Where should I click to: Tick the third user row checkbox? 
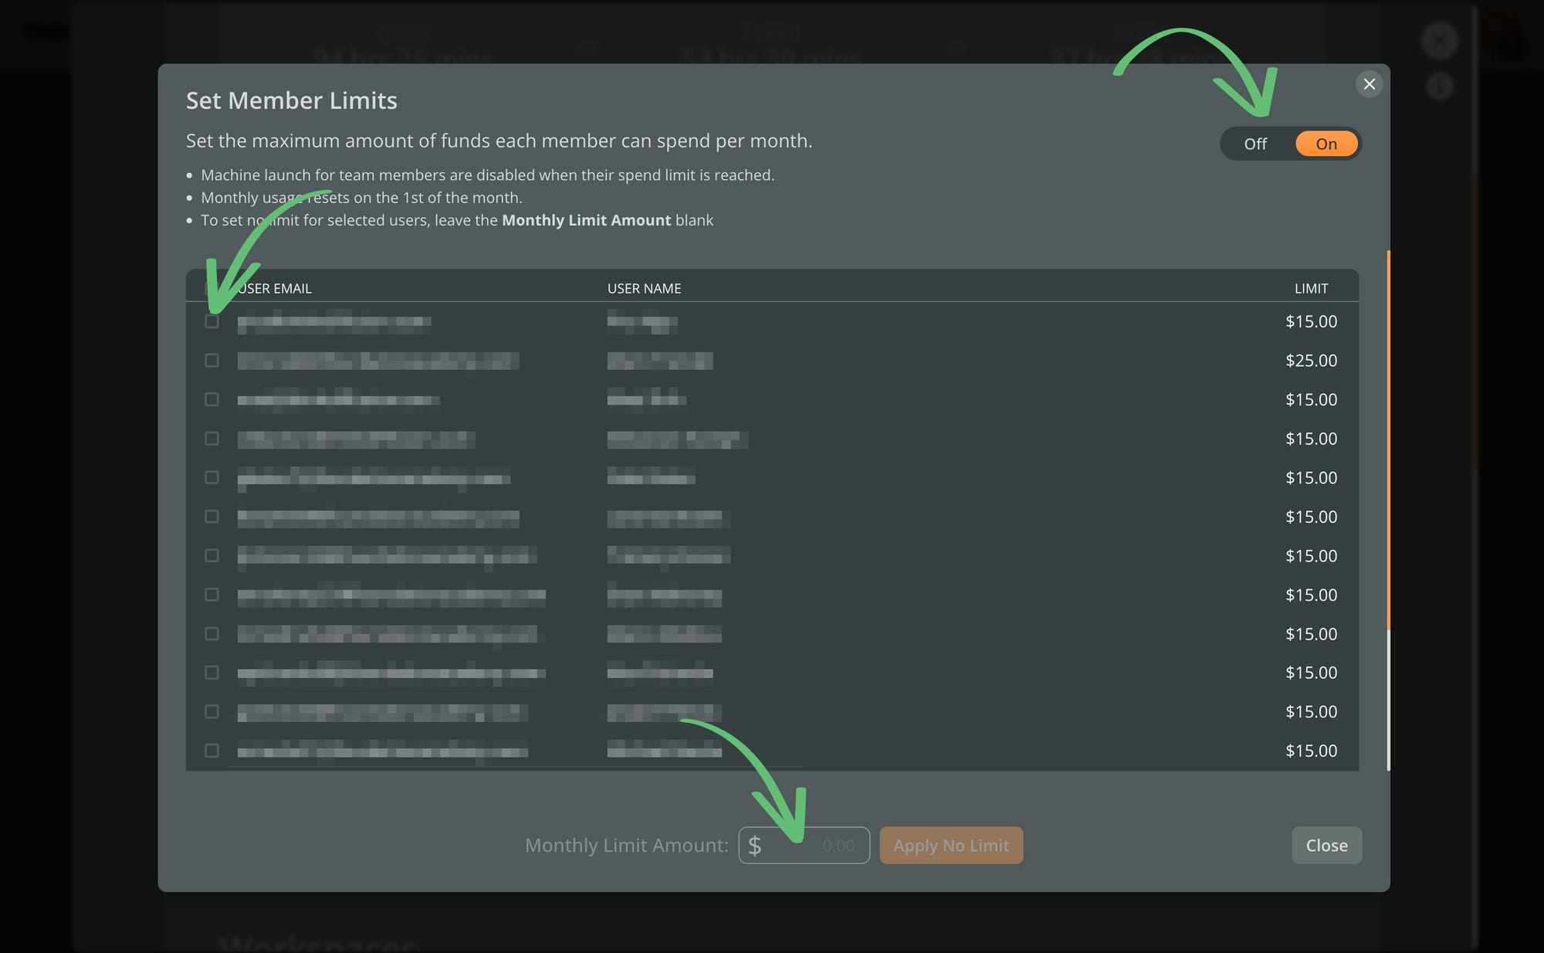tap(212, 399)
